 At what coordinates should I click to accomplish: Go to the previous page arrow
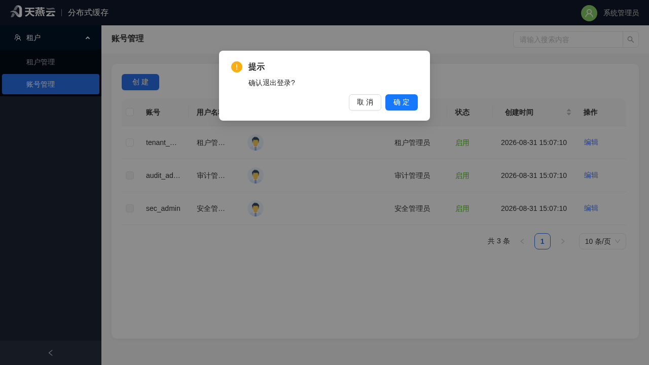tap(522, 241)
